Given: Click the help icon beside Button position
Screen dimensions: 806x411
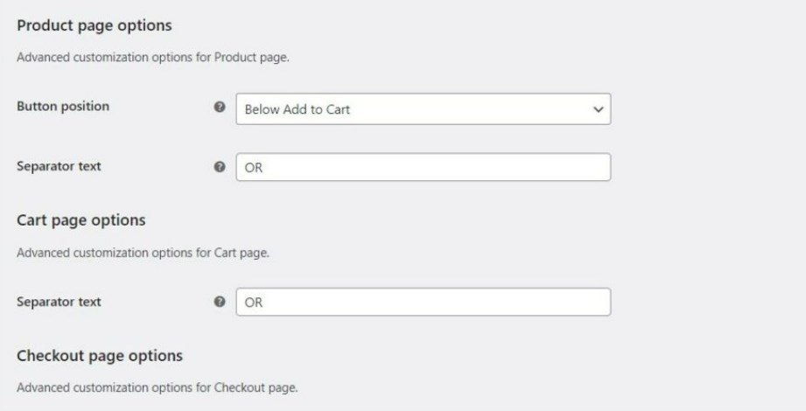Looking at the screenshot, I should click(220, 107).
